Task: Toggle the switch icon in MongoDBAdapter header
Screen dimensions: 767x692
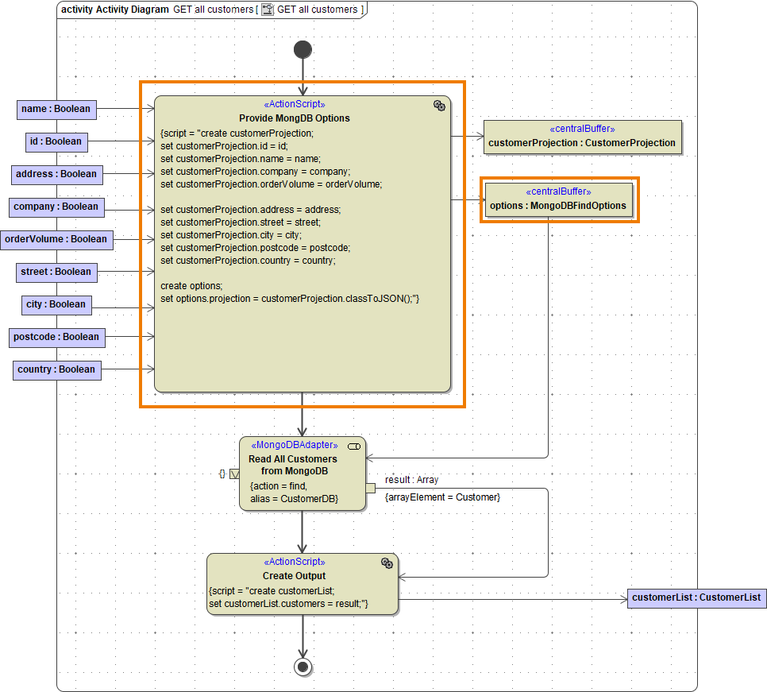Action: (x=354, y=446)
